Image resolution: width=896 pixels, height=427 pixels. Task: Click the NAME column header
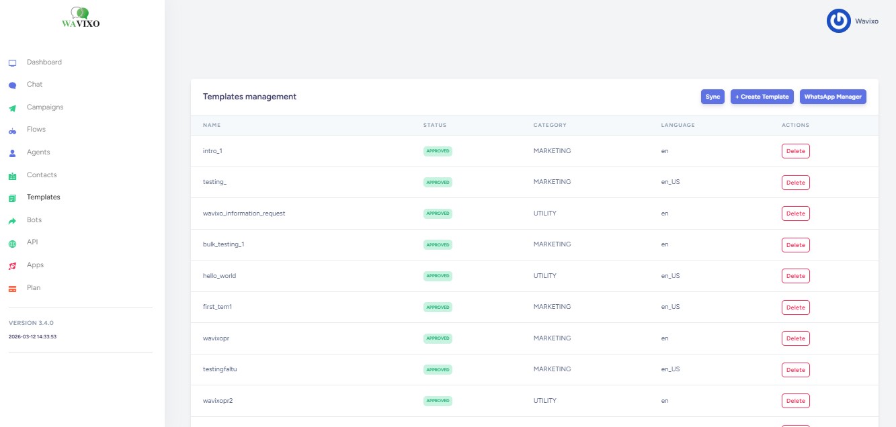coord(212,125)
